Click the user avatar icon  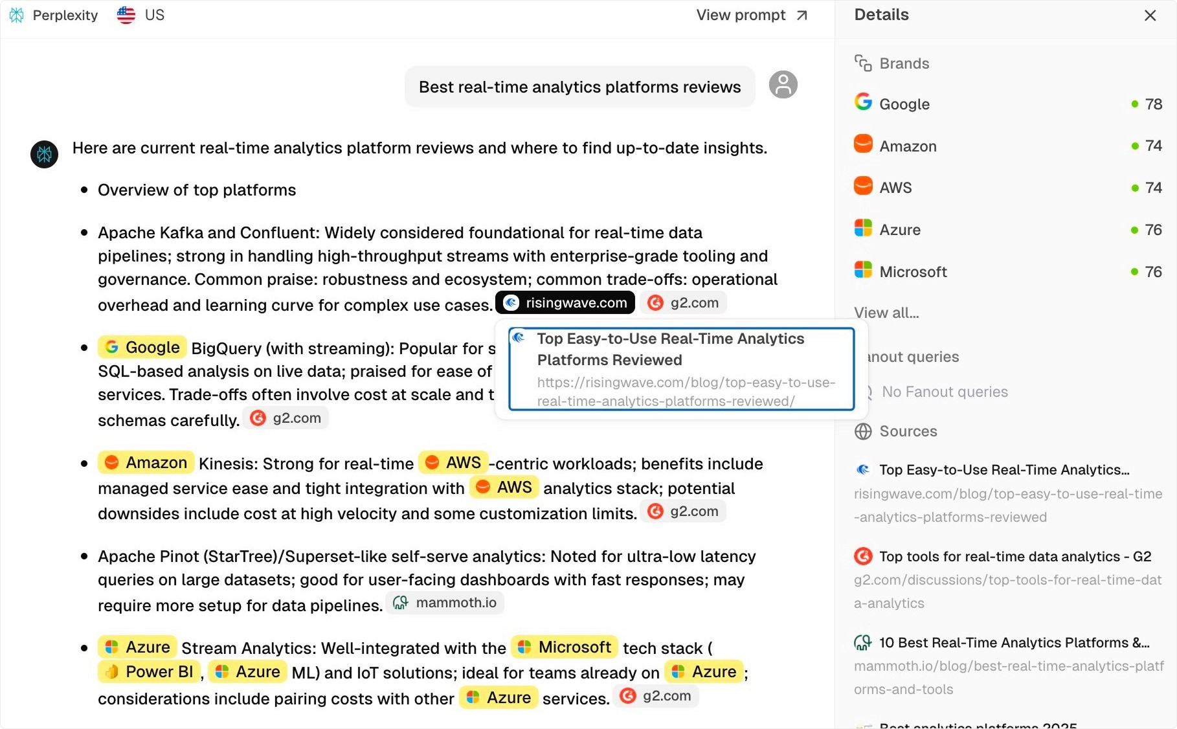click(x=783, y=85)
